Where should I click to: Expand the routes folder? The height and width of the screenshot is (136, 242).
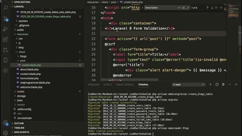pyautogui.click(x=20, y=91)
